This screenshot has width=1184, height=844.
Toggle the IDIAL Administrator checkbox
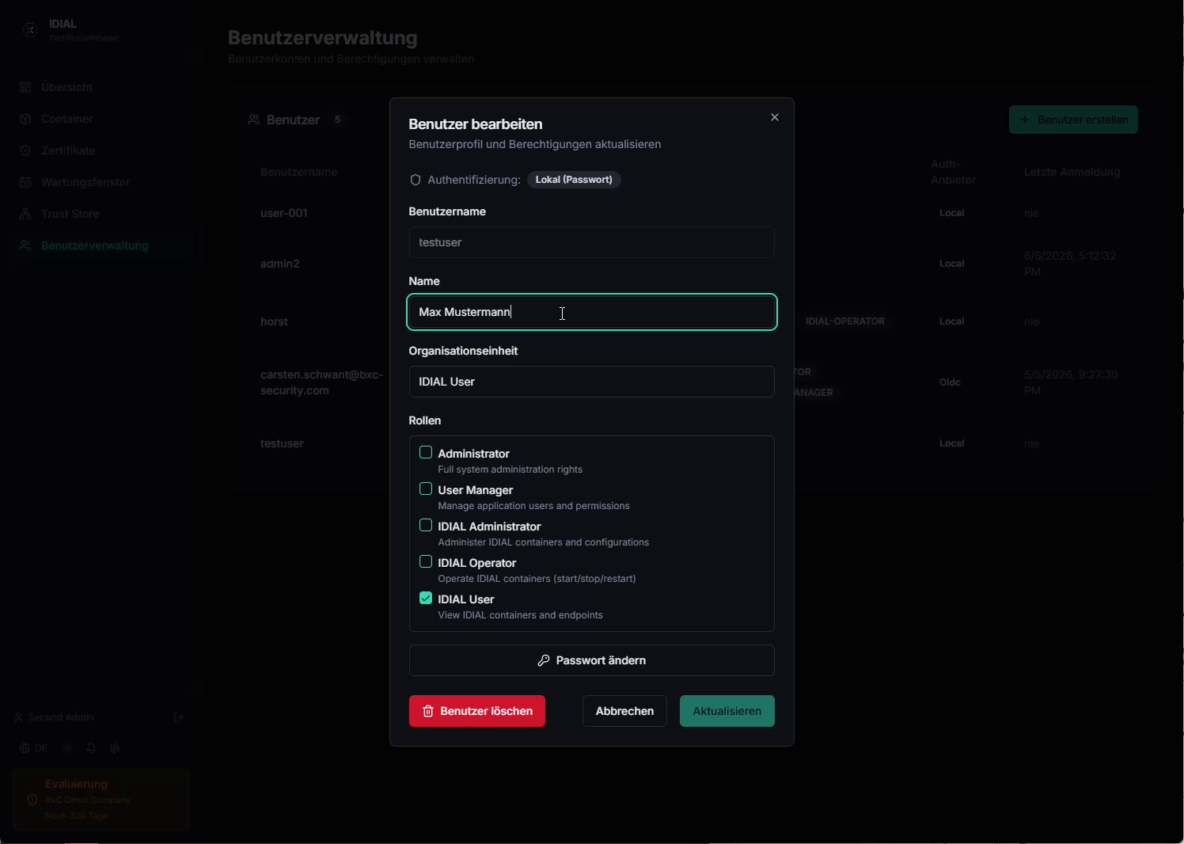[x=426, y=525]
